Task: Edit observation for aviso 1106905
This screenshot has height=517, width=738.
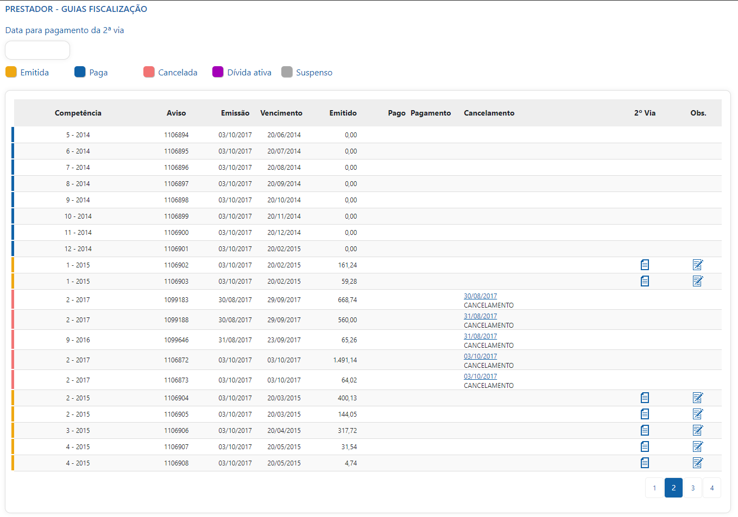Action: coord(698,414)
